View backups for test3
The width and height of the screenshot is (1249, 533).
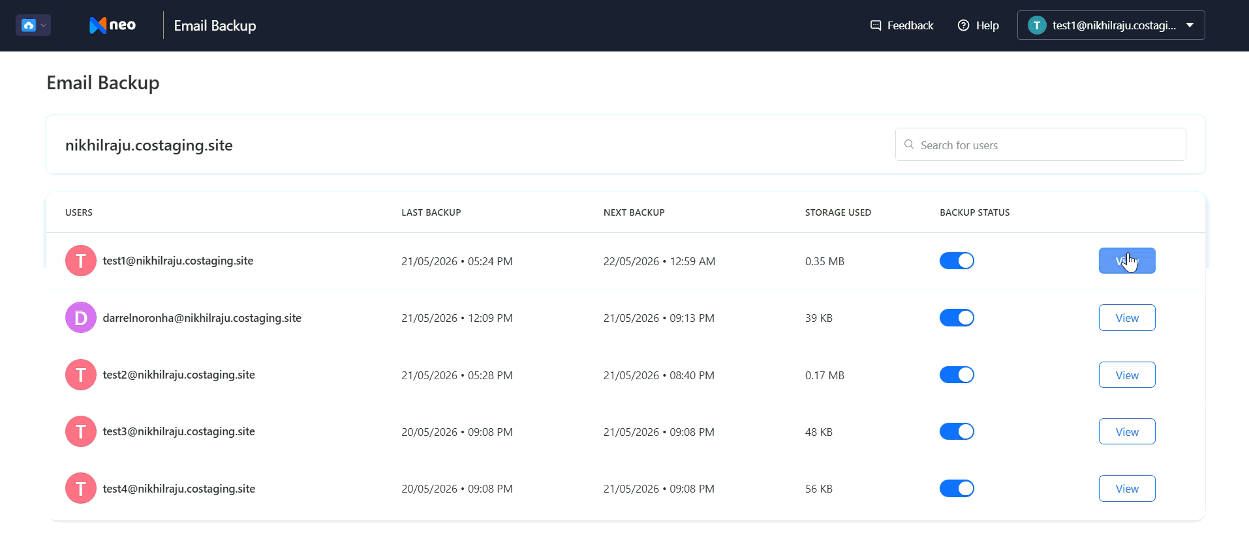coord(1127,431)
